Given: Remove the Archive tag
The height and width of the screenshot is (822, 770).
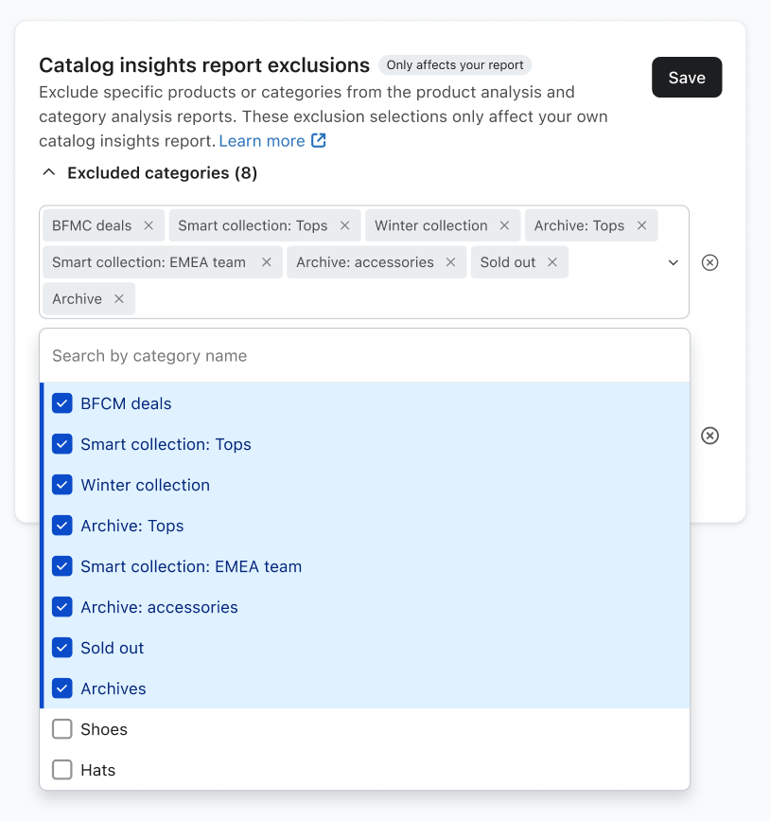Looking at the screenshot, I should (119, 299).
